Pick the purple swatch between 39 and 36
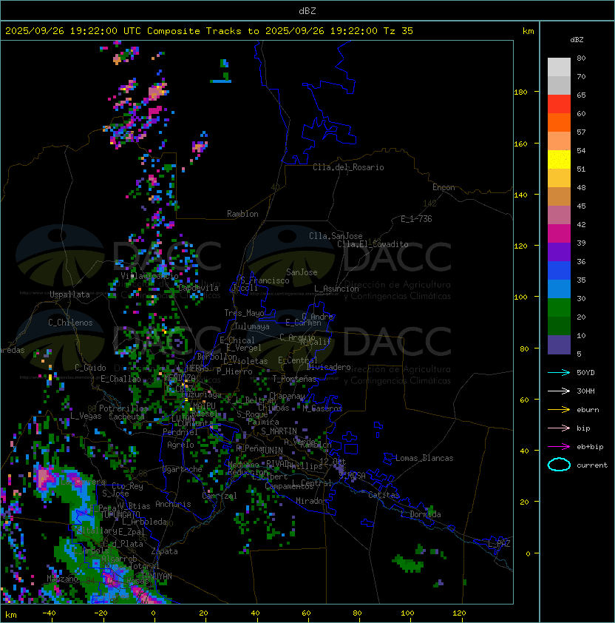Image resolution: width=615 pixels, height=623 pixels. [559, 252]
